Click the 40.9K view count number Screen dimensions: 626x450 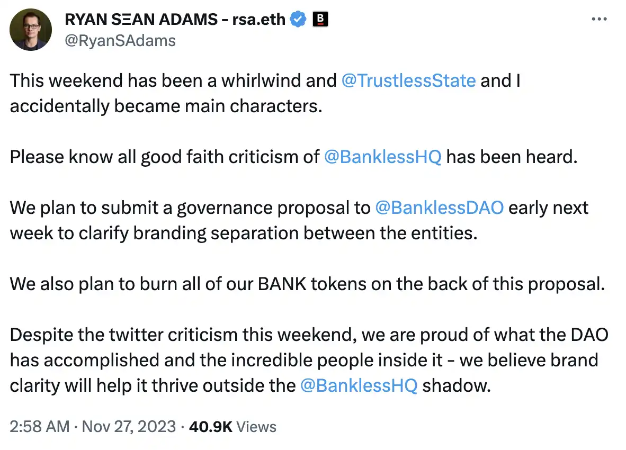[x=210, y=427]
